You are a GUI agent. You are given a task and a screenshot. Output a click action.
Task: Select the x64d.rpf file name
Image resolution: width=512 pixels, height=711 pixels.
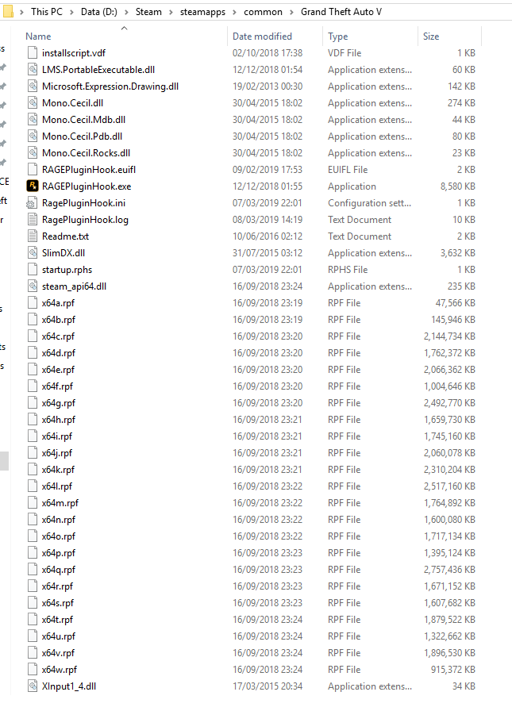[59, 353]
